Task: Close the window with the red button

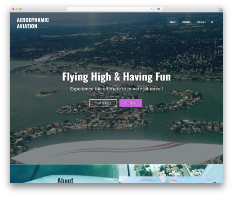Action: pos(14,9)
